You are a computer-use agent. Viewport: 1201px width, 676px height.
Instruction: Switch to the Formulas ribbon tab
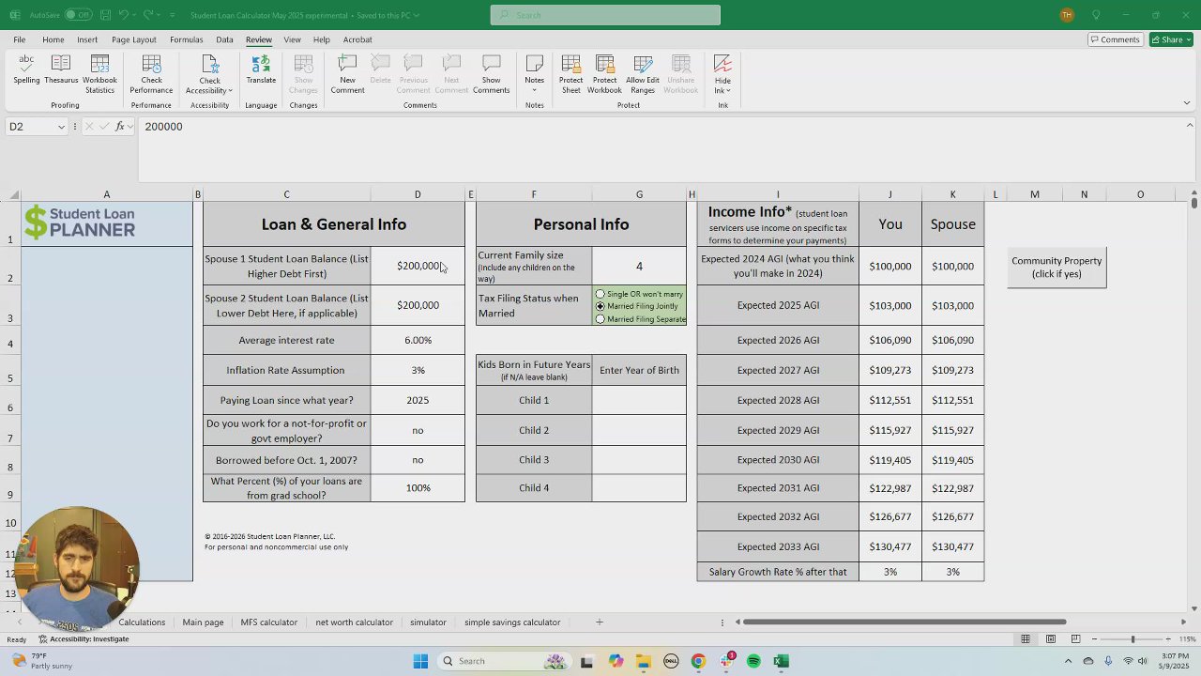pyautogui.click(x=186, y=39)
